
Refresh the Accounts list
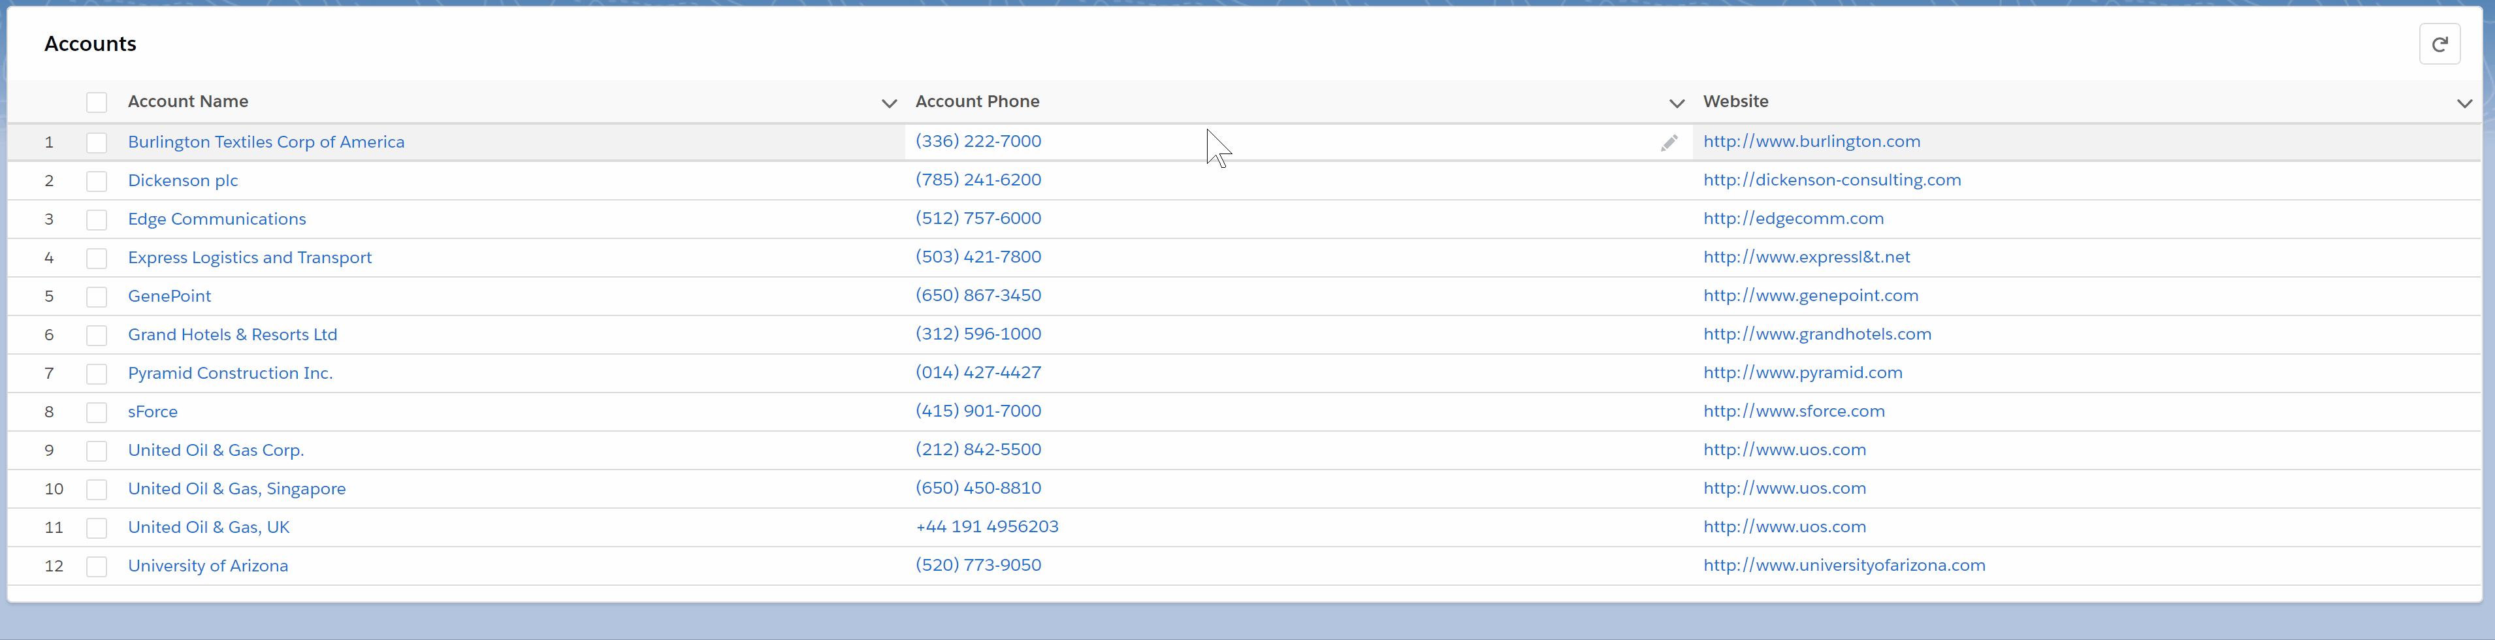[x=2439, y=44]
